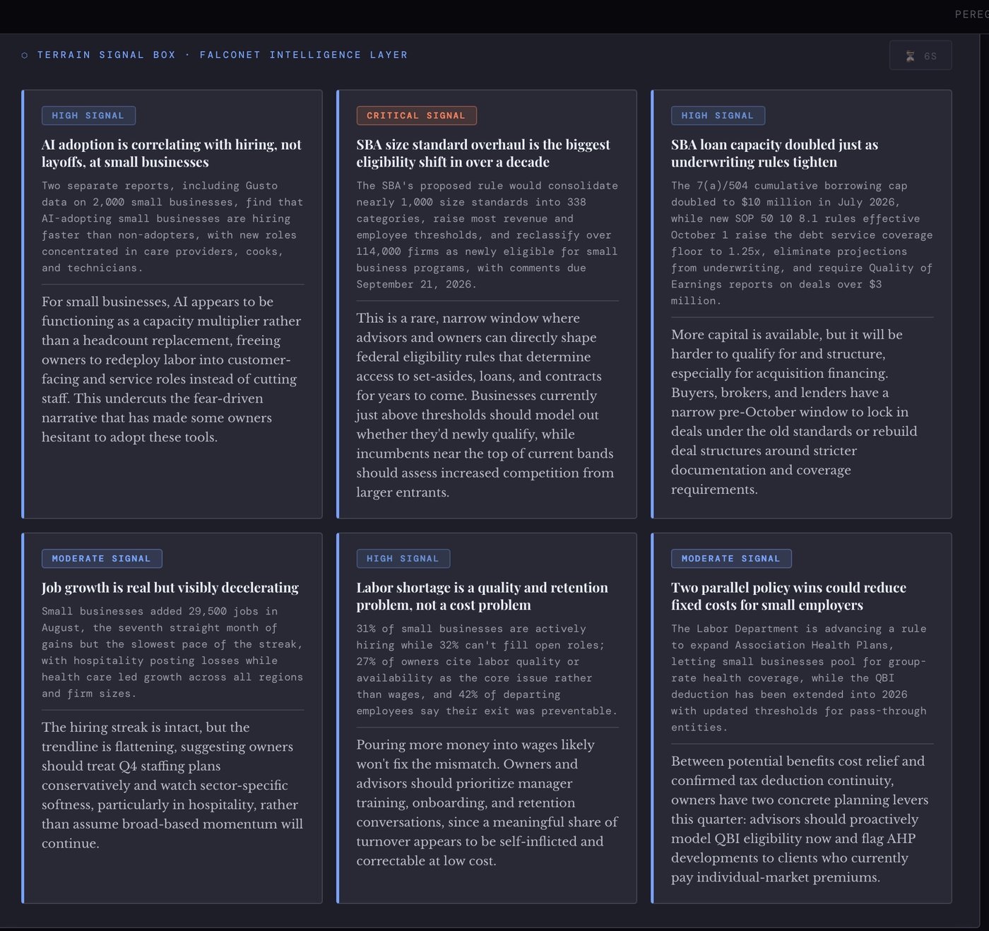Click summary starting '31% of small businesses are actively hiring'

(487, 670)
